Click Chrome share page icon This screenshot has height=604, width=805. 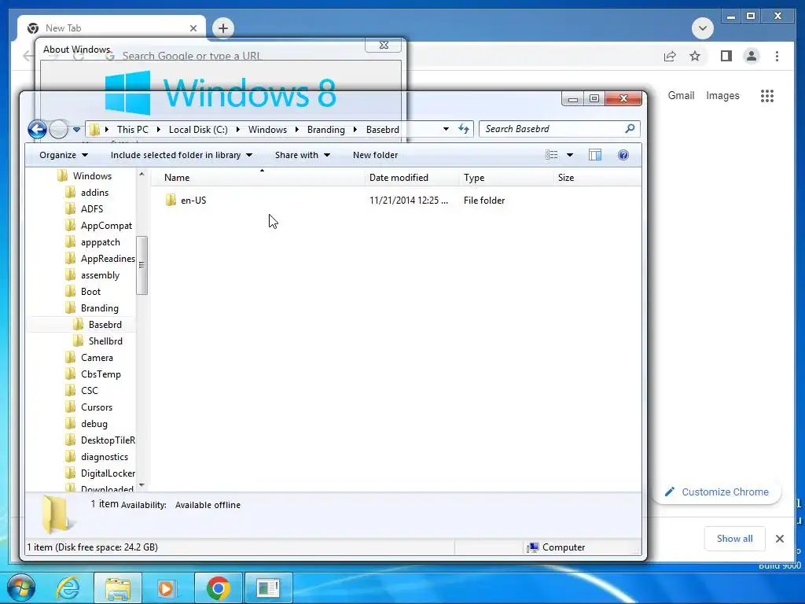coord(670,56)
